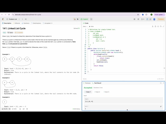Go to the previous problem arrow
166x124 pixels.
19,19
